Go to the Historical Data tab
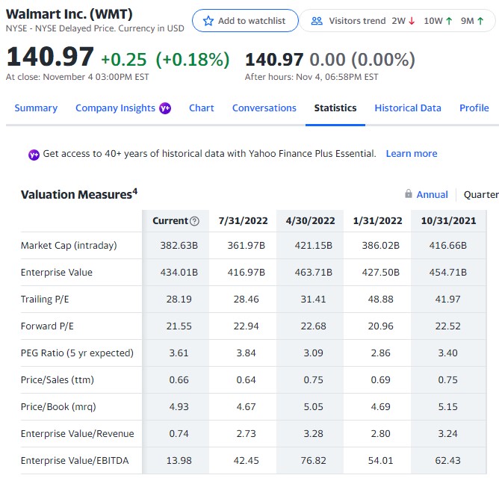 [408, 108]
